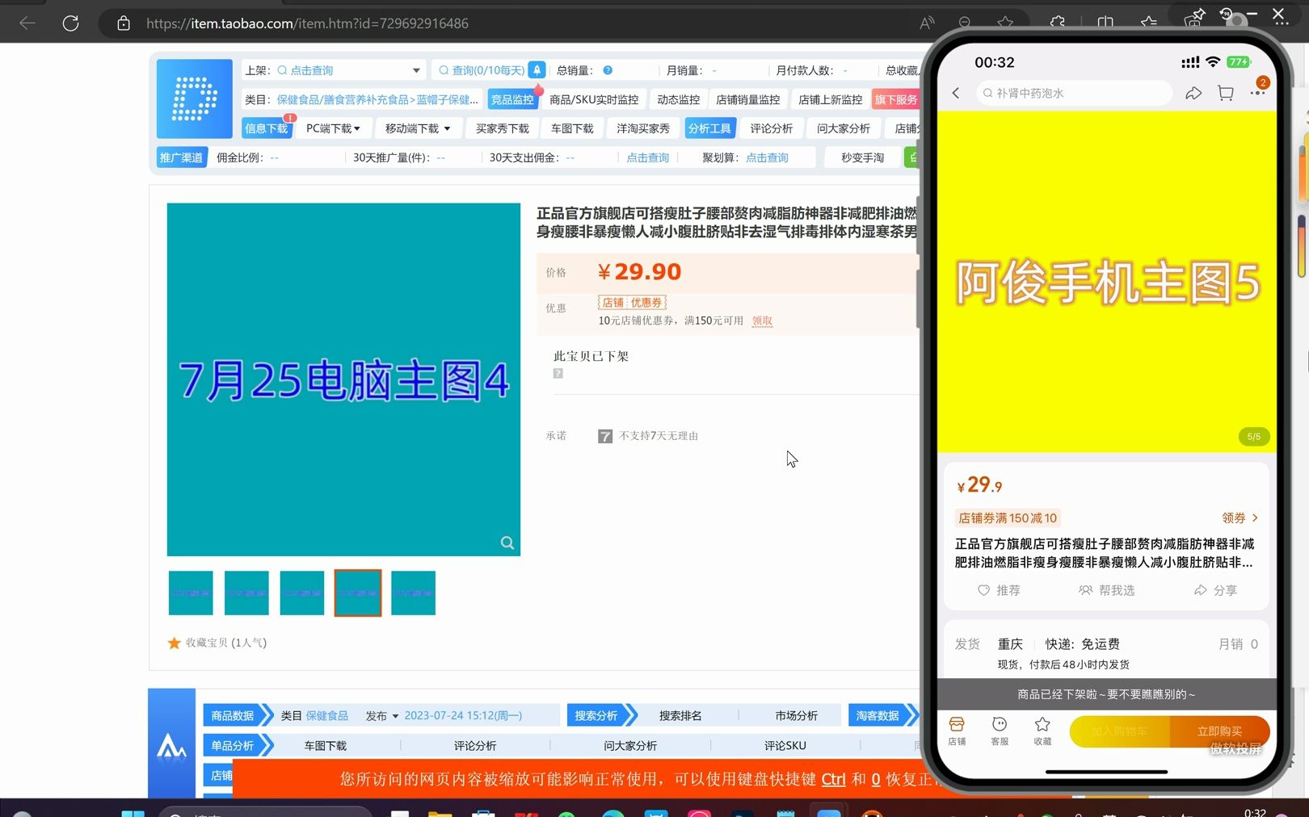Select the fifth product thumbnail
The height and width of the screenshot is (817, 1309).
(x=413, y=593)
